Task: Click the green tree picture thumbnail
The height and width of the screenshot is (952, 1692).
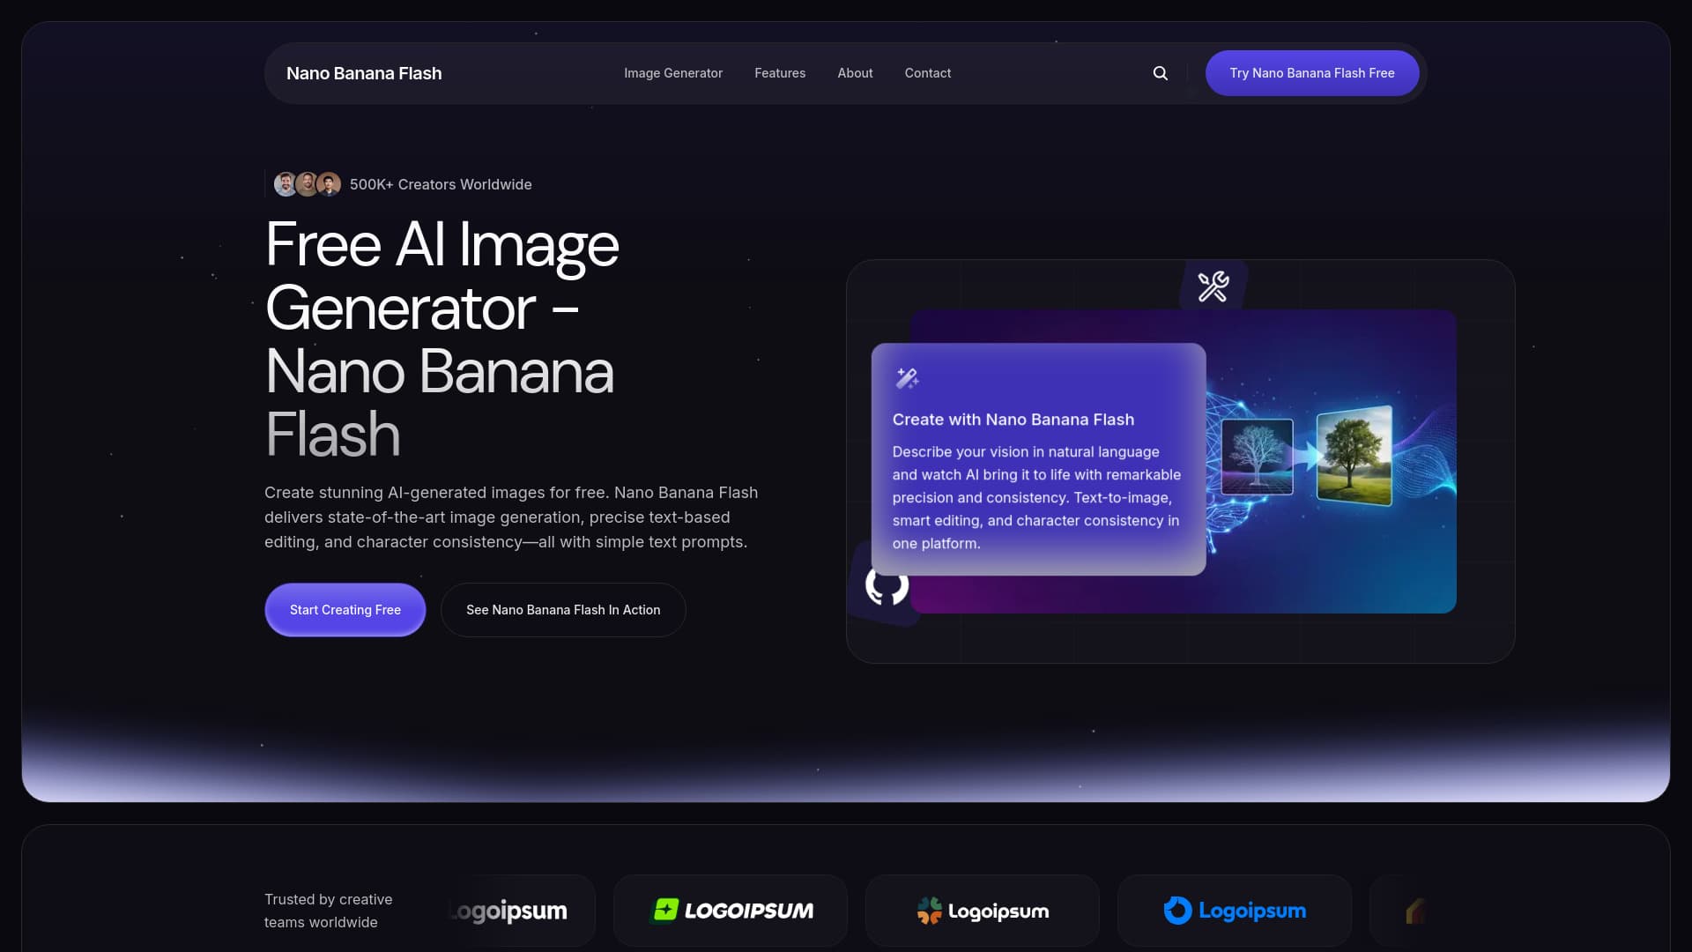Action: coord(1354,455)
